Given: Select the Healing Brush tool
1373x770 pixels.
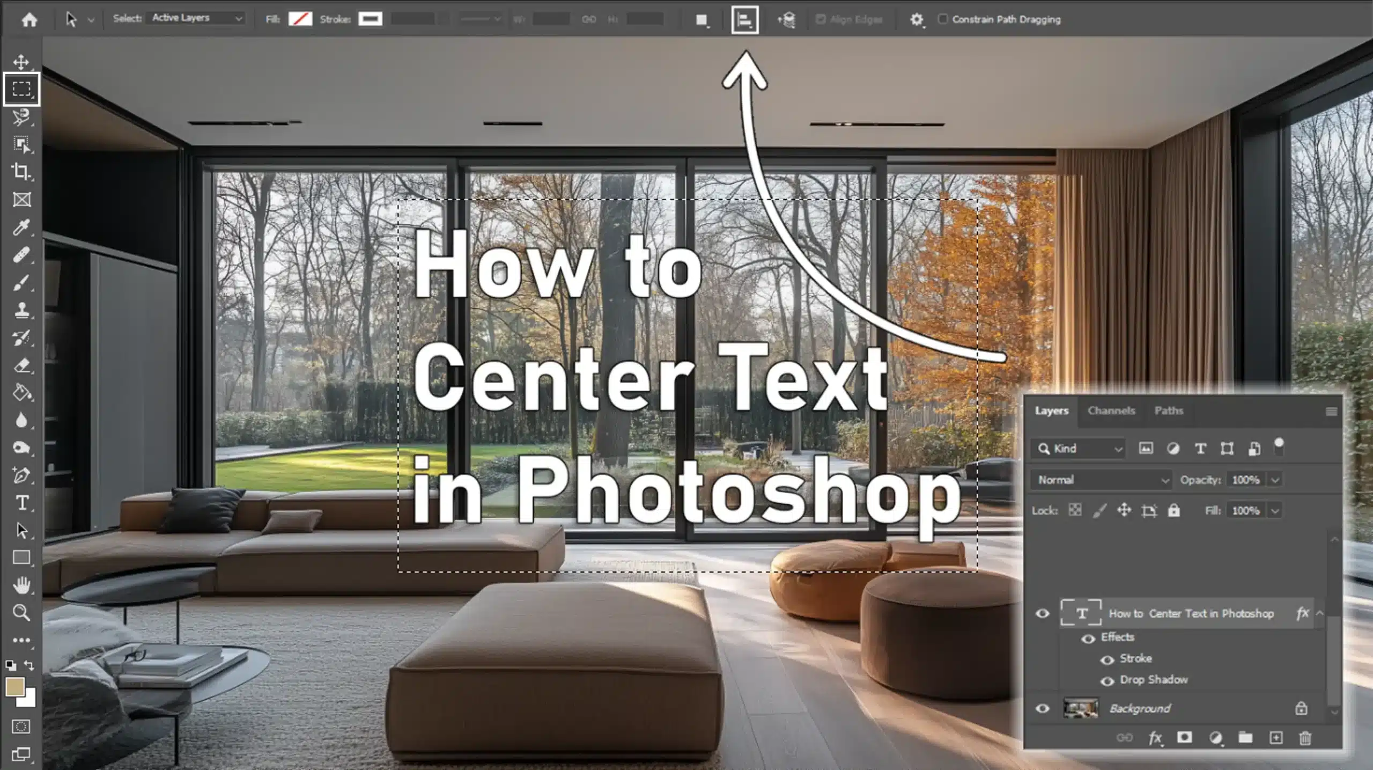Looking at the screenshot, I should [x=21, y=255].
